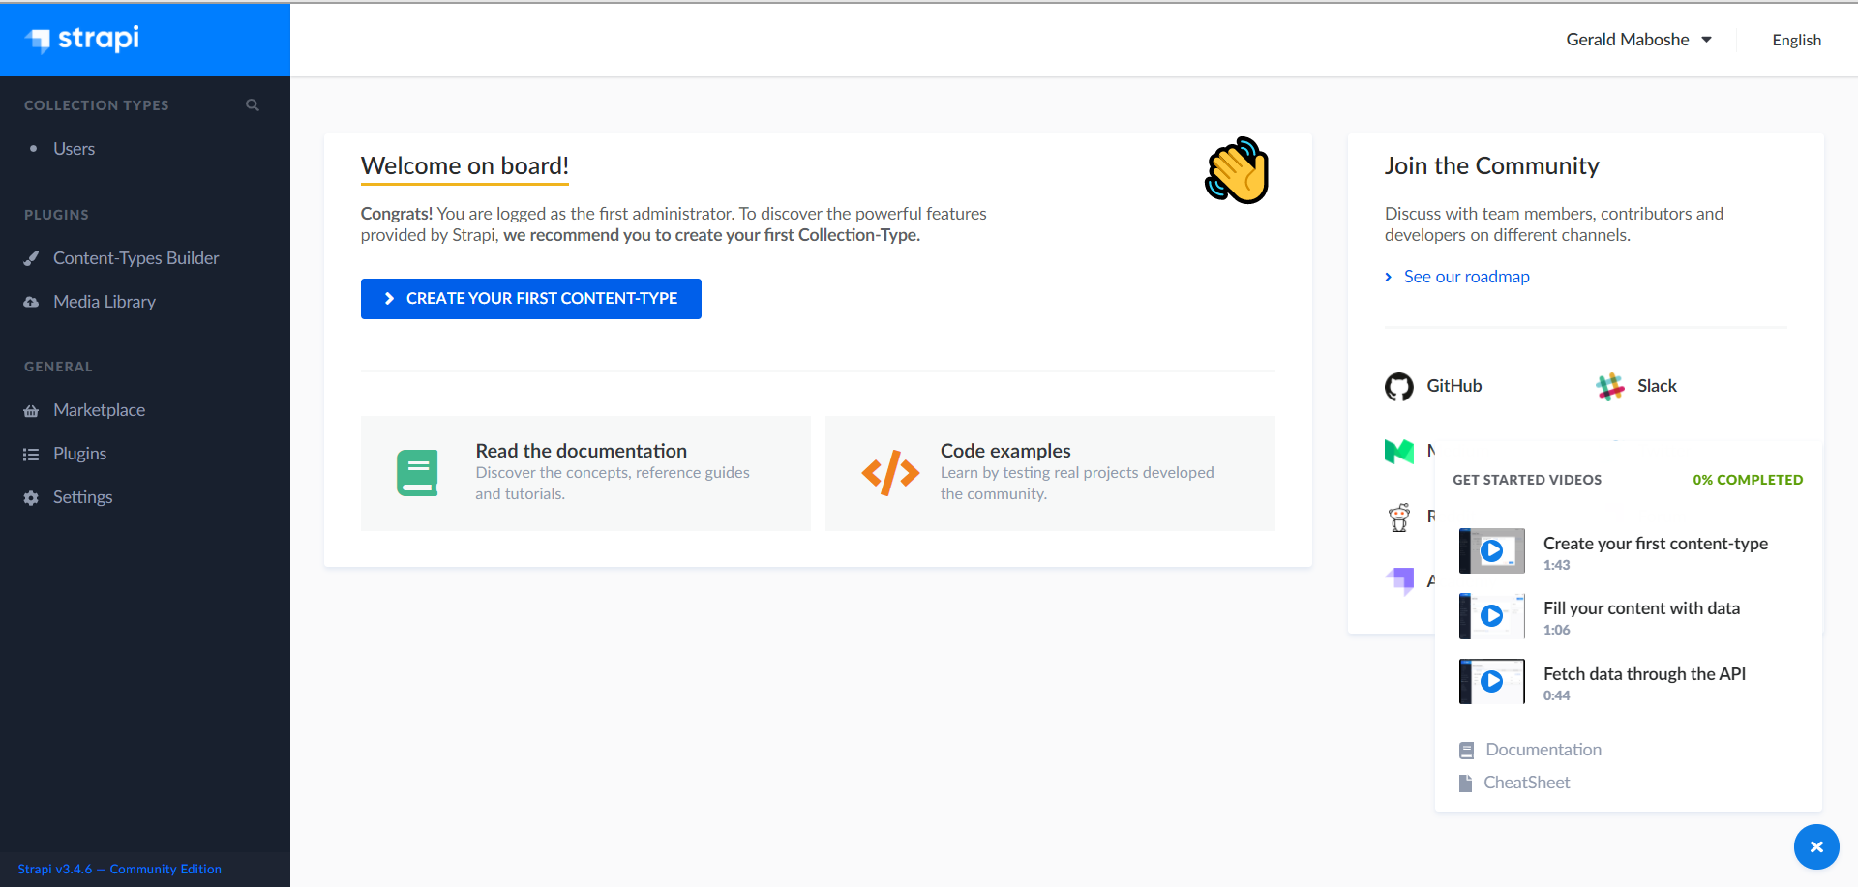Click the Reddit alien icon
Screen dimensions: 1858x887
[x=1399, y=517]
